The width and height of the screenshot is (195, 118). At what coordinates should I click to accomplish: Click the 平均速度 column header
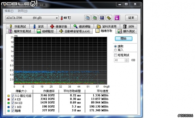click(102, 91)
